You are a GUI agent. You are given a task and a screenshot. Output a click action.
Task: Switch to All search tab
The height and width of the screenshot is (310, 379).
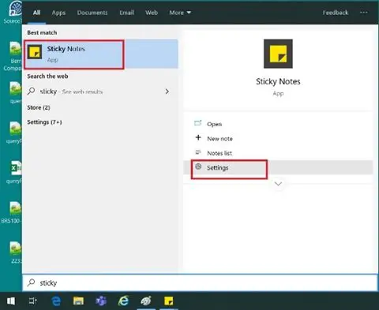36,13
